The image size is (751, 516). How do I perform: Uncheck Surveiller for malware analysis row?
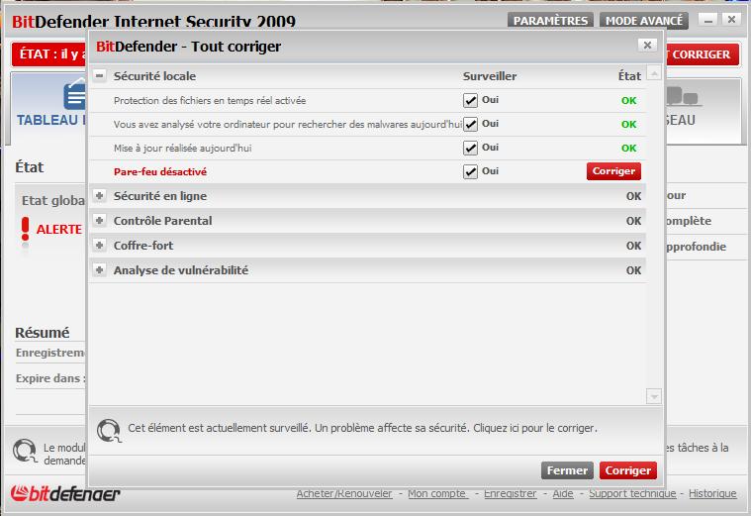tap(470, 124)
